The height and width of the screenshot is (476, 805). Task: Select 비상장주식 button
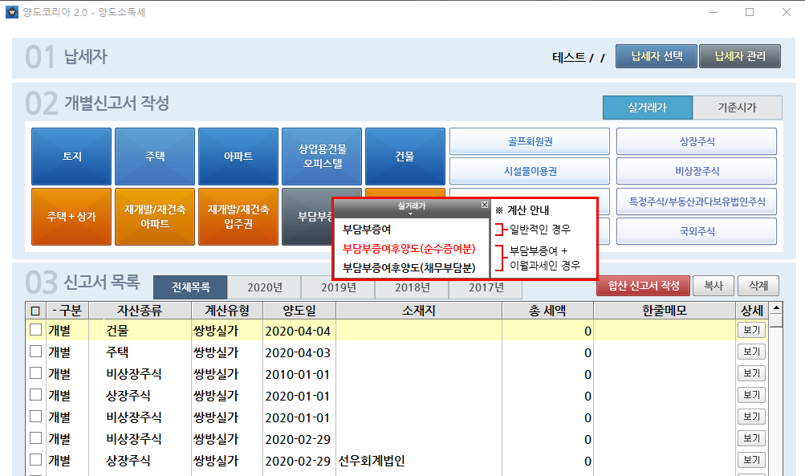tap(697, 171)
